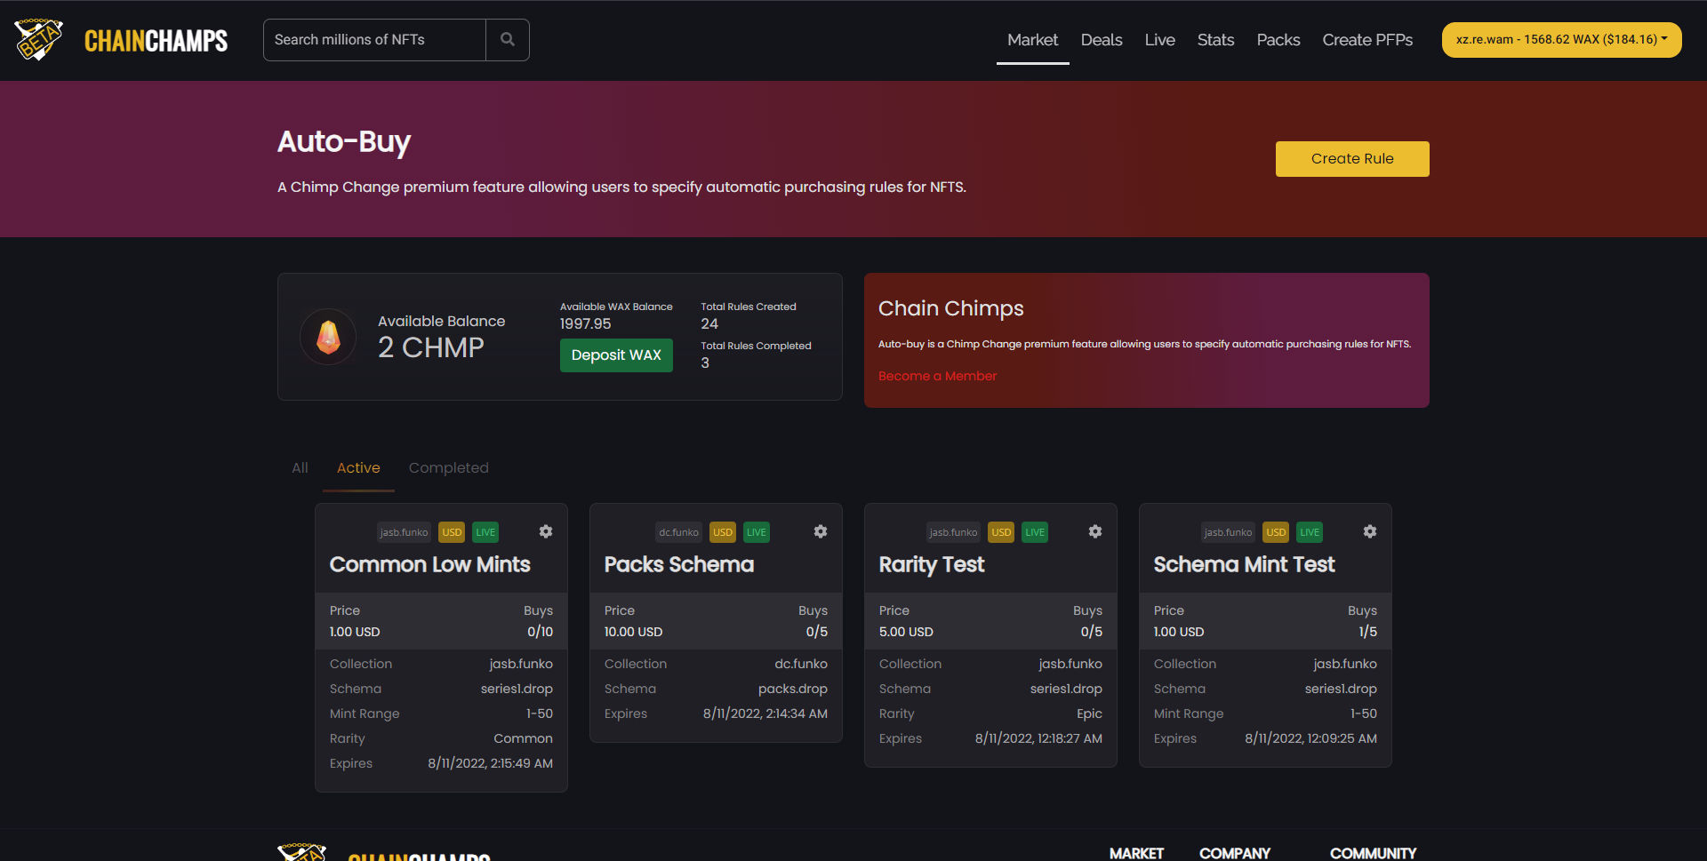Click the USD badge on Schema Mint Test
The height and width of the screenshot is (861, 1707).
click(x=1276, y=532)
